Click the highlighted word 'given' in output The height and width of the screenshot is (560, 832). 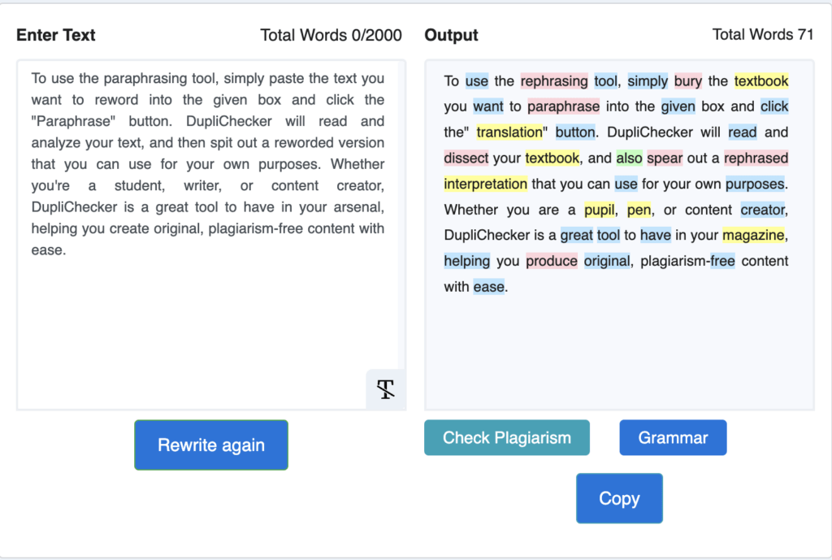678,106
